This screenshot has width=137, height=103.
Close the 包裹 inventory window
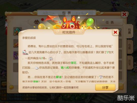tap(124, 14)
